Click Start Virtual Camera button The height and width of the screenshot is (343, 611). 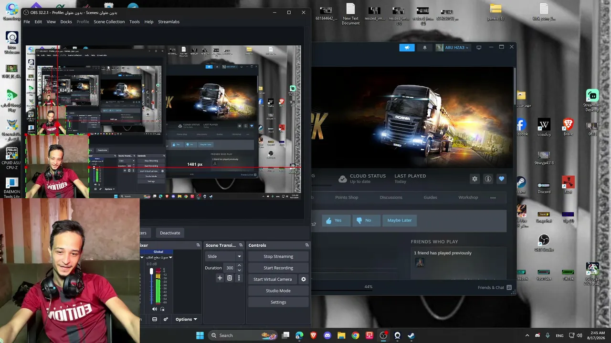point(273,279)
